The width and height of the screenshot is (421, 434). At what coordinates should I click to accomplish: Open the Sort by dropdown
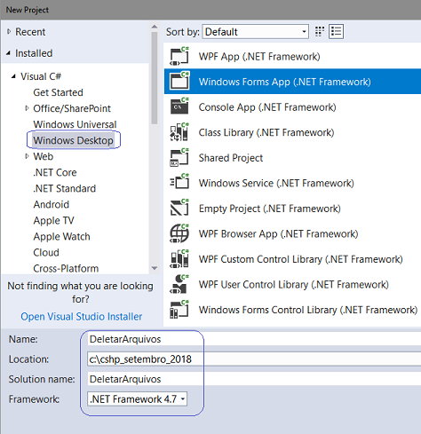(256, 31)
